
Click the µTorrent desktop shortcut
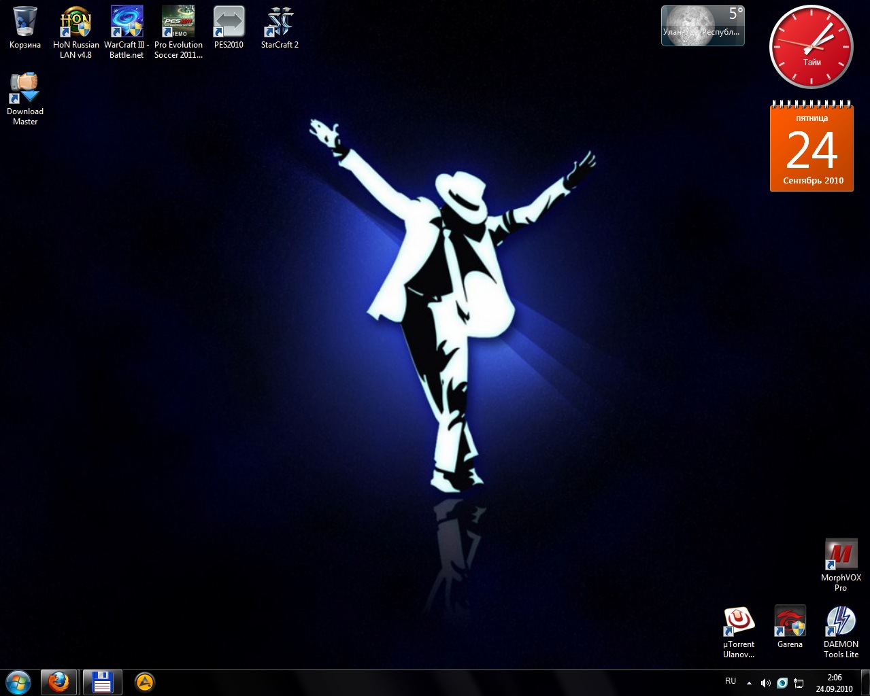tap(739, 622)
